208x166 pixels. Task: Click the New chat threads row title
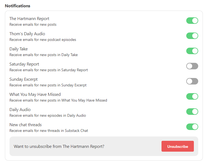coord(26,125)
